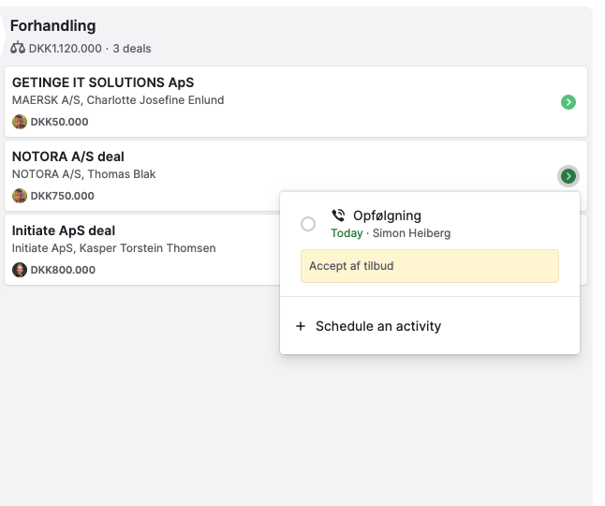This screenshot has height=506, width=605.
Task: Click the phone call icon beside Opfølgning
Action: [x=338, y=216]
